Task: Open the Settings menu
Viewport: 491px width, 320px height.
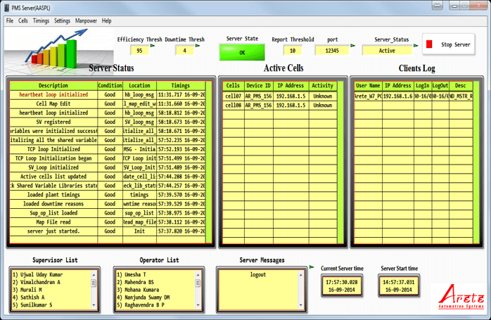Action: click(x=62, y=20)
